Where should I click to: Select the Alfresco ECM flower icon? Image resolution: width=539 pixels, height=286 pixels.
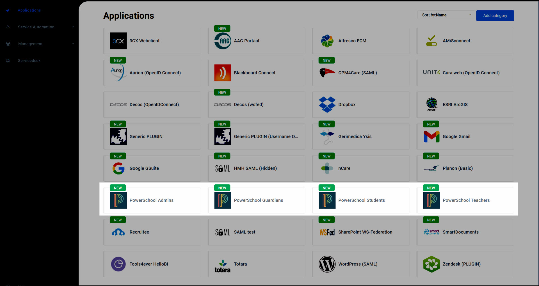327,41
